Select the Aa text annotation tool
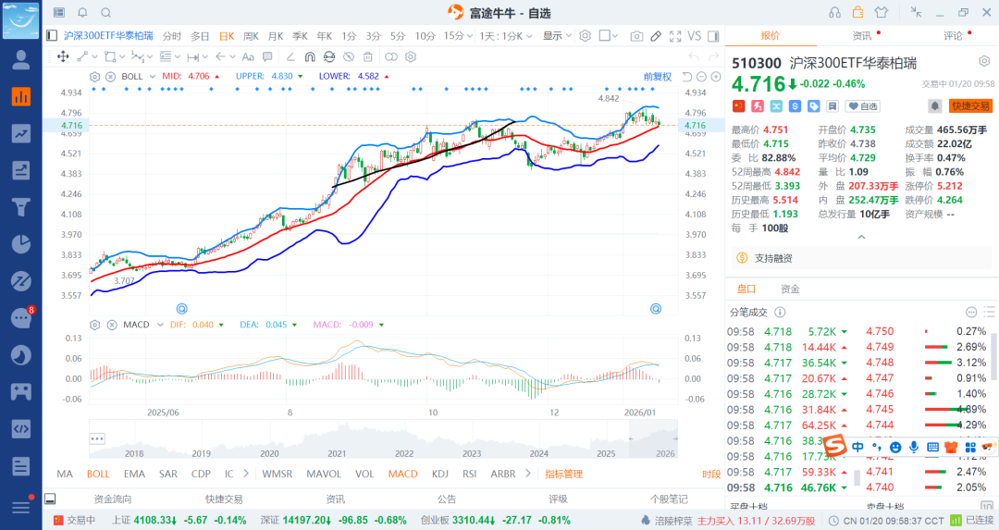This screenshot has width=999, height=530. 248,56
